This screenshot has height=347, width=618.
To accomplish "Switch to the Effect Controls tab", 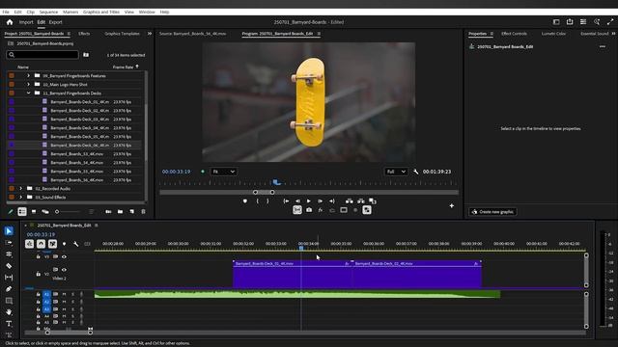I will pyautogui.click(x=514, y=34).
